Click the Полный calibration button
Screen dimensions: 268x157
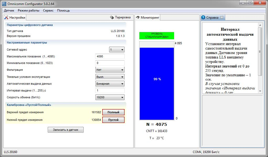[113, 112]
